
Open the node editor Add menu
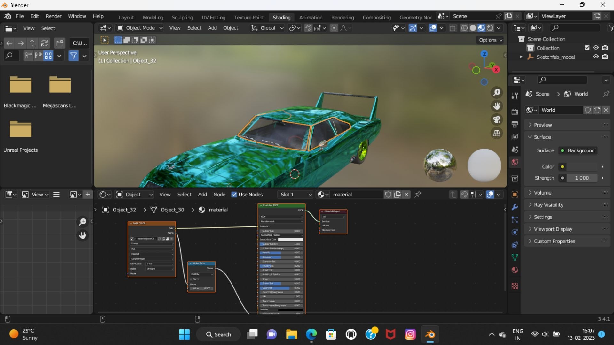coord(202,195)
